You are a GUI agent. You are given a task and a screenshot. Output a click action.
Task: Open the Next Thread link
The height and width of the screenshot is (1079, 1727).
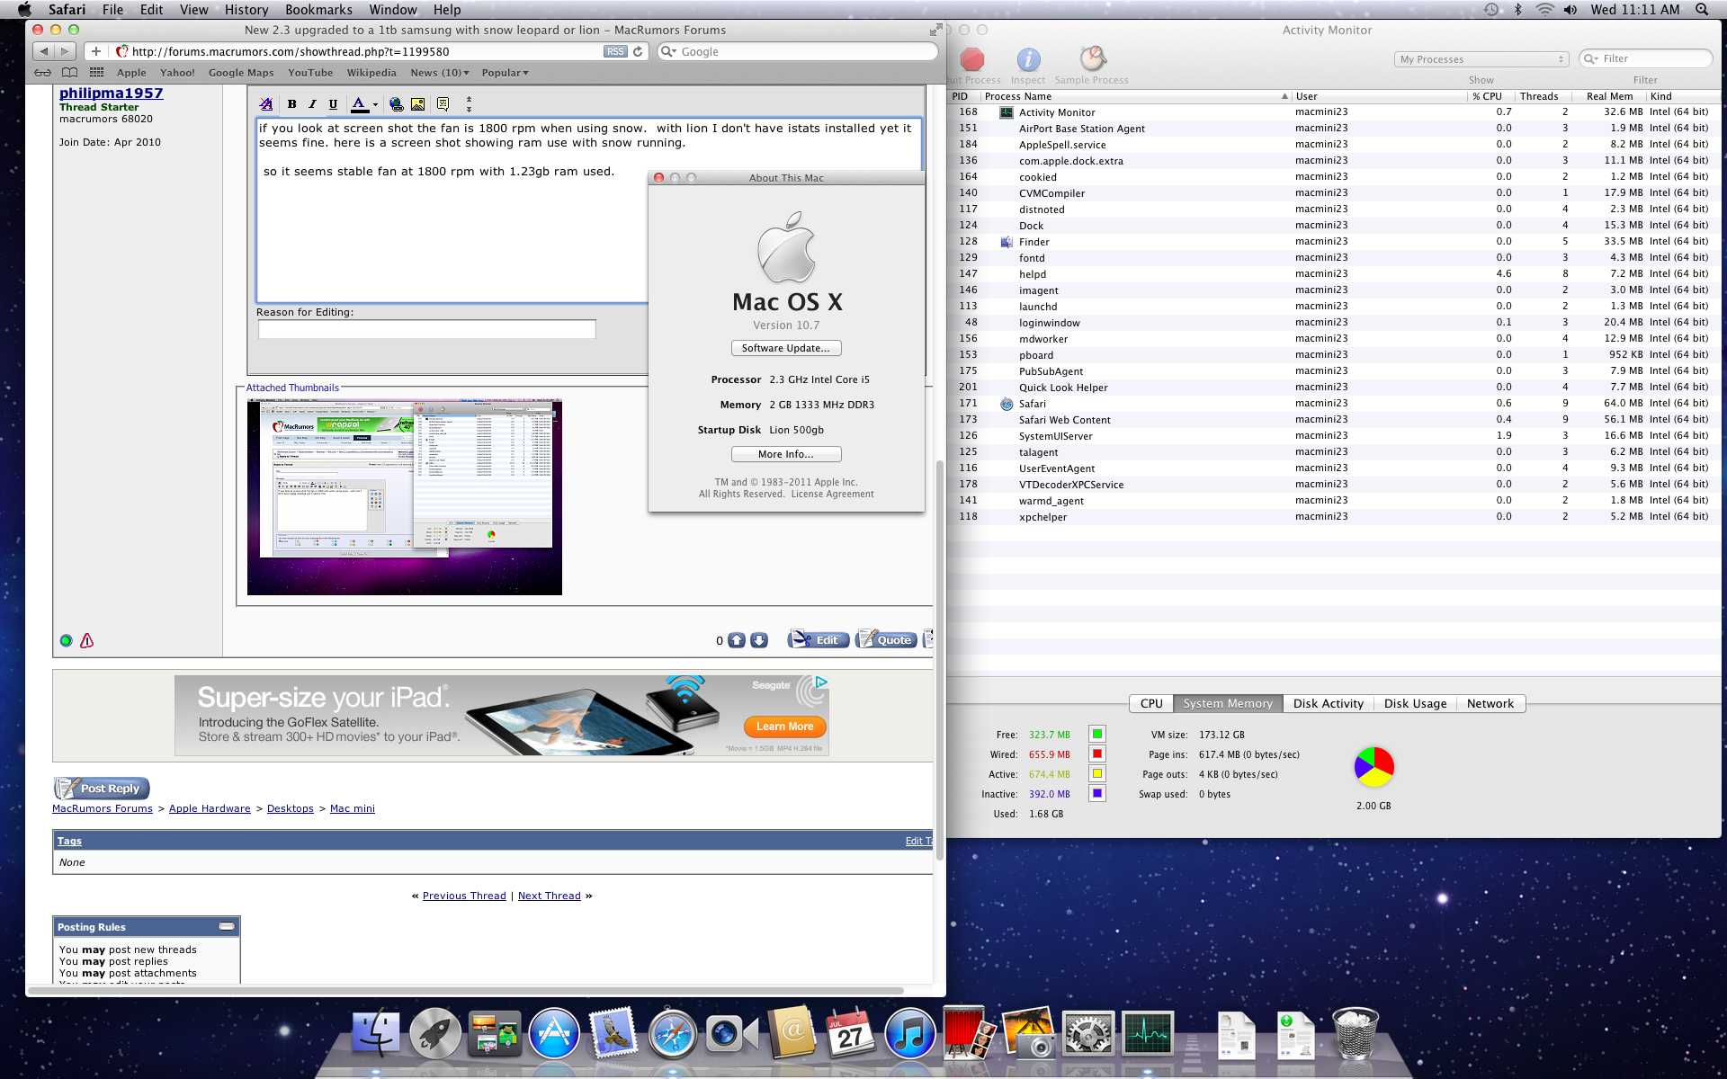click(549, 896)
